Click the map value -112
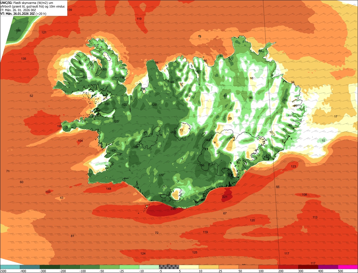The width and height of the screenshot is (358, 273). (84, 77)
